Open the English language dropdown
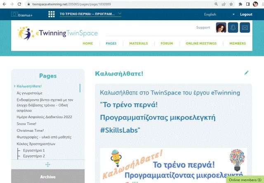This screenshot has width=264, height=183. click(x=219, y=14)
